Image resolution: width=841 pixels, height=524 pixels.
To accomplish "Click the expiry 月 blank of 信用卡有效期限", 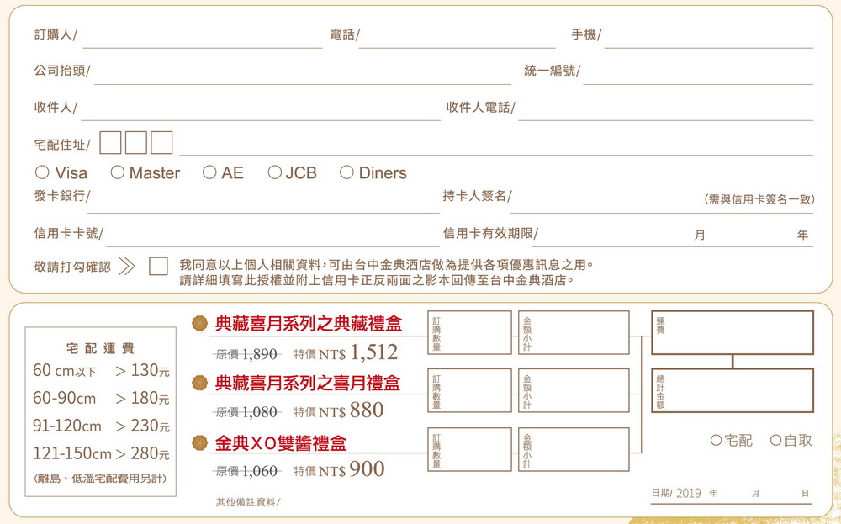I will (x=616, y=236).
